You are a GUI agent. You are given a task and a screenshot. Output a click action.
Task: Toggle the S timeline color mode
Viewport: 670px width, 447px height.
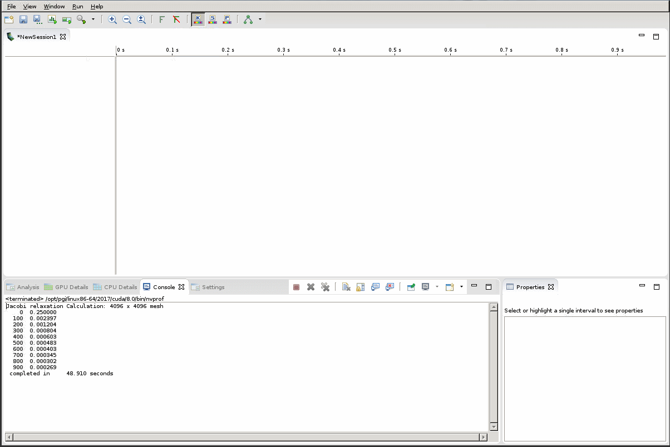click(x=213, y=19)
